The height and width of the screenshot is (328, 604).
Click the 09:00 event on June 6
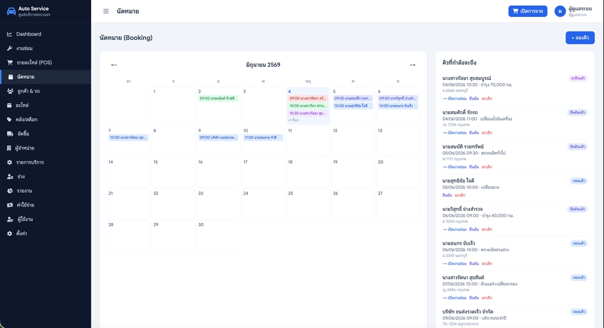tap(398, 98)
